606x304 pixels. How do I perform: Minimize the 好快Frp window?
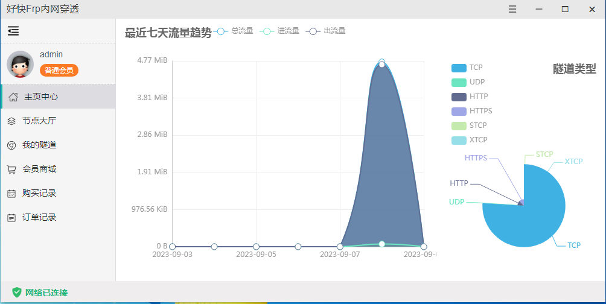point(539,9)
